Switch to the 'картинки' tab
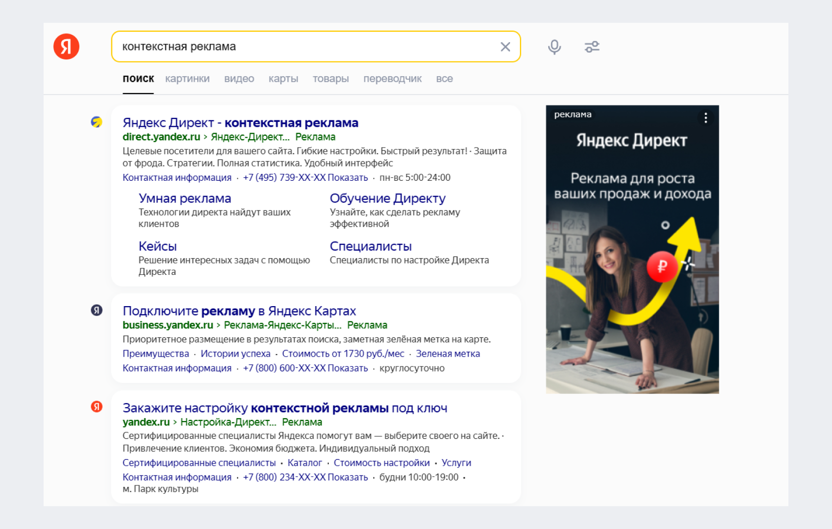 pyautogui.click(x=187, y=79)
